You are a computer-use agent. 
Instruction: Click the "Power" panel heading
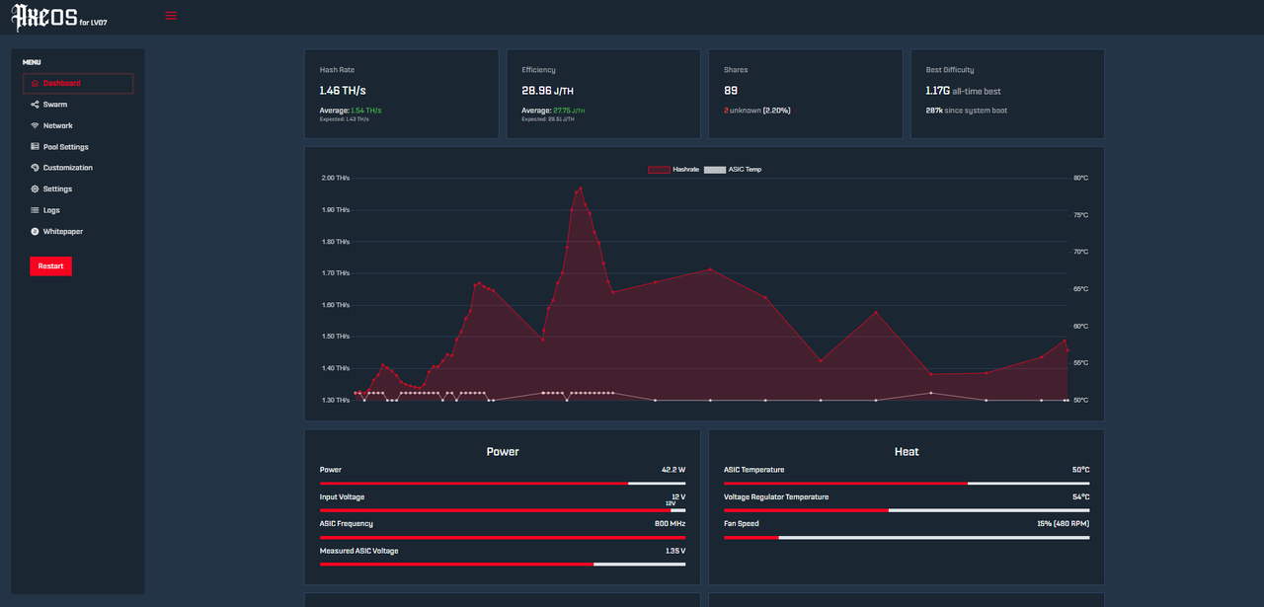[x=503, y=451]
